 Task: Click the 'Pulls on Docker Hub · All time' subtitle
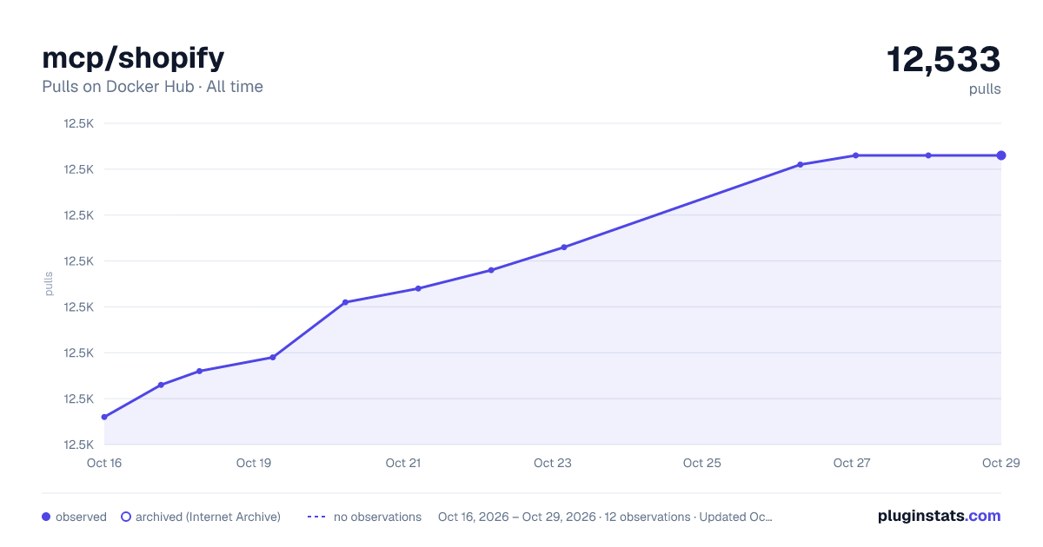152,87
